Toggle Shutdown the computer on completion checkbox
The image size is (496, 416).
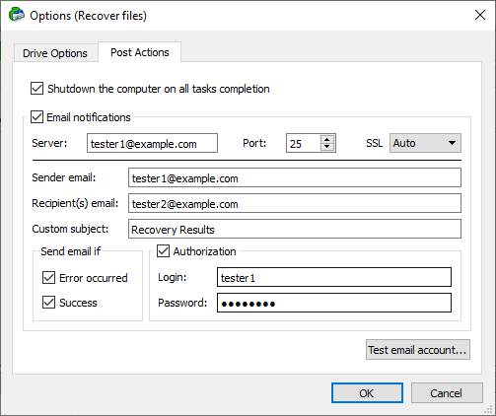[x=36, y=89]
